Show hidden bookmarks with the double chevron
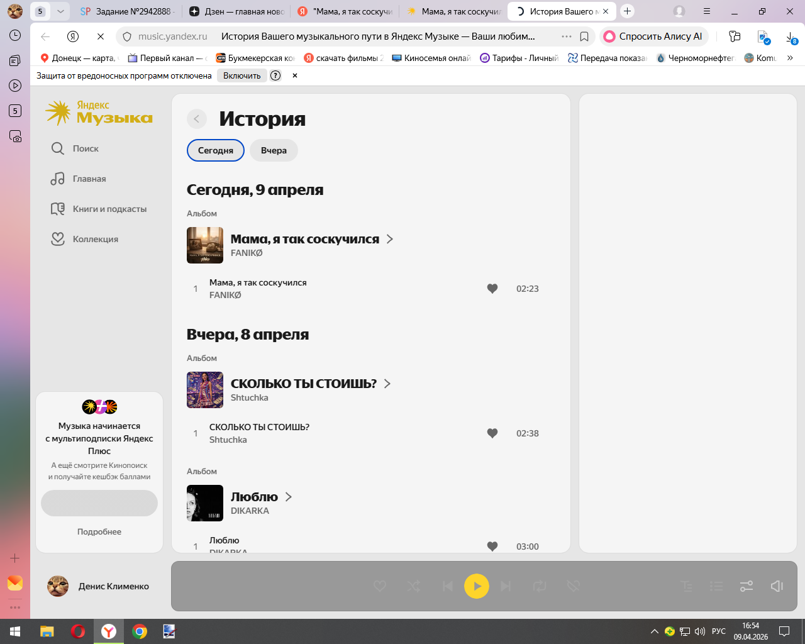805x644 pixels. [790, 58]
